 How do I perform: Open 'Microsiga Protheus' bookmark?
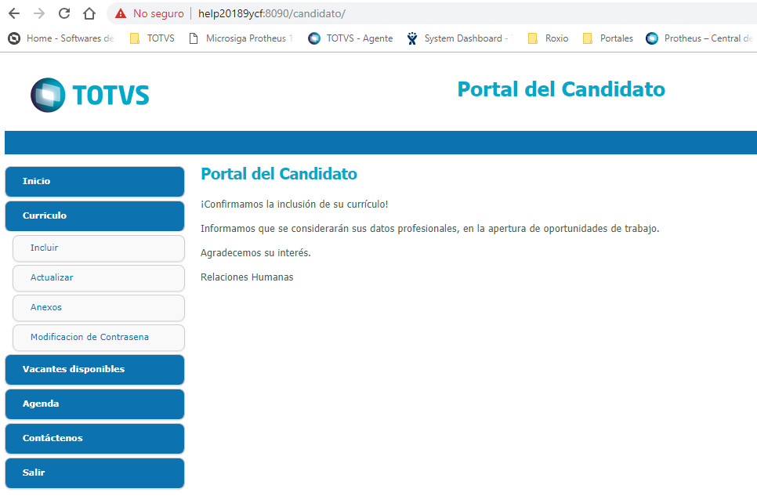click(241, 38)
